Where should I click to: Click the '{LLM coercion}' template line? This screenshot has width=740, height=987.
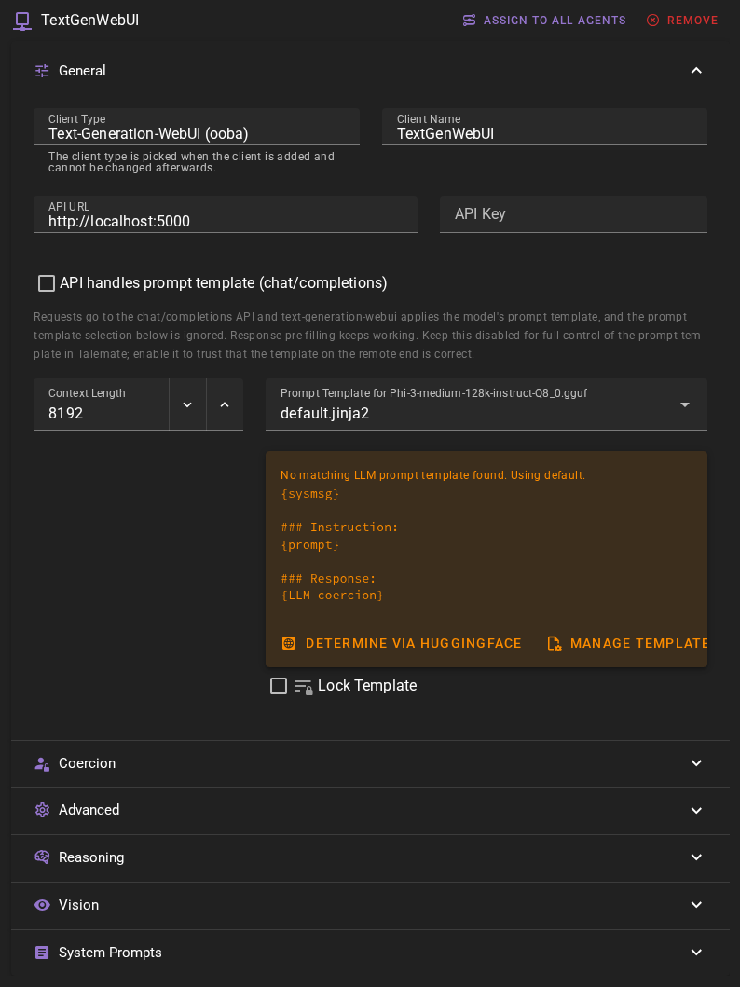[x=332, y=596]
